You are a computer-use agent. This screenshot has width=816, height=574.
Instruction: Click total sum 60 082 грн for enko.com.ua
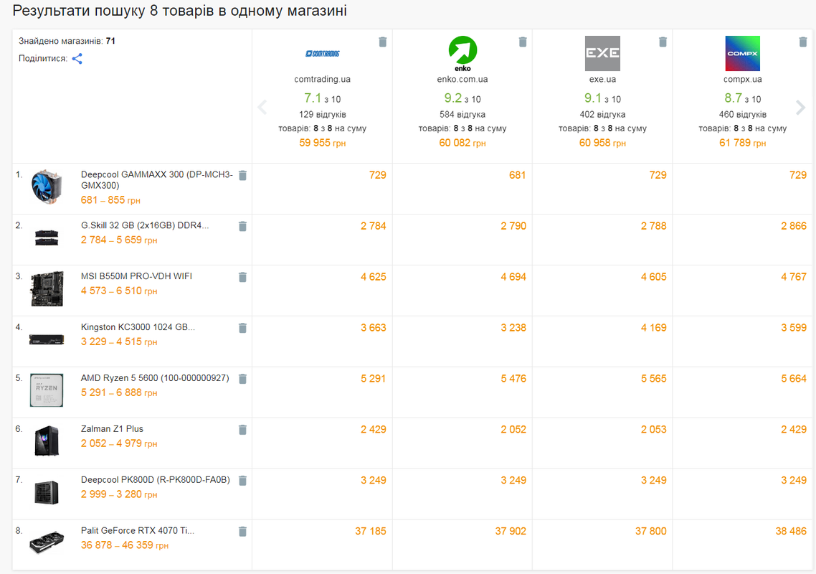point(462,143)
